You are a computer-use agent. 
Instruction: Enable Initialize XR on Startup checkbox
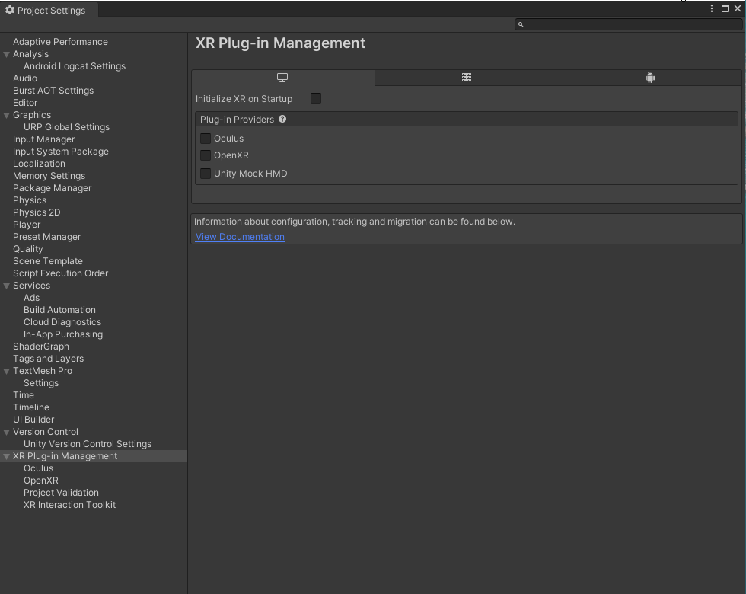(x=316, y=98)
